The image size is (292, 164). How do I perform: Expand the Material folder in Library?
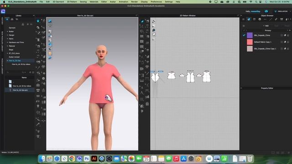tap(7, 46)
